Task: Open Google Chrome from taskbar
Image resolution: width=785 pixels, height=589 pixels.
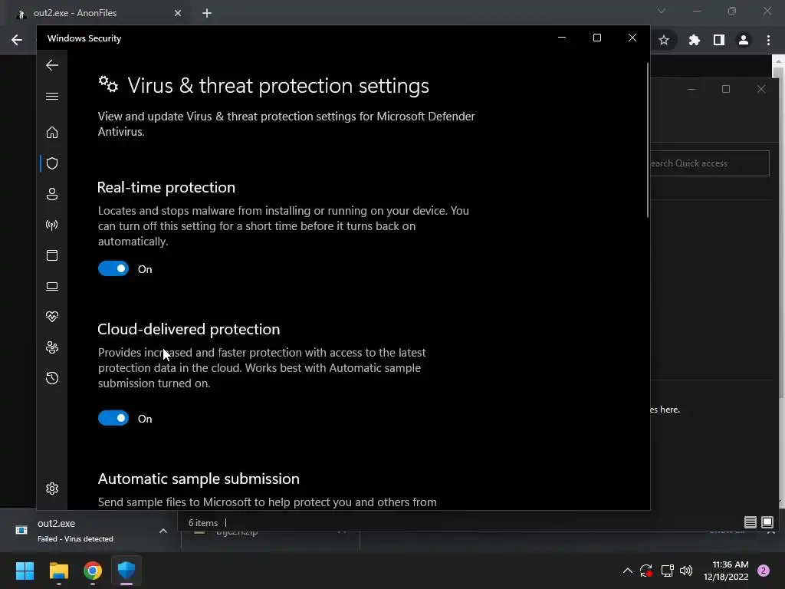Action: [x=93, y=571]
